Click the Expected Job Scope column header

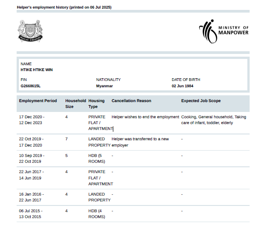click(201, 101)
